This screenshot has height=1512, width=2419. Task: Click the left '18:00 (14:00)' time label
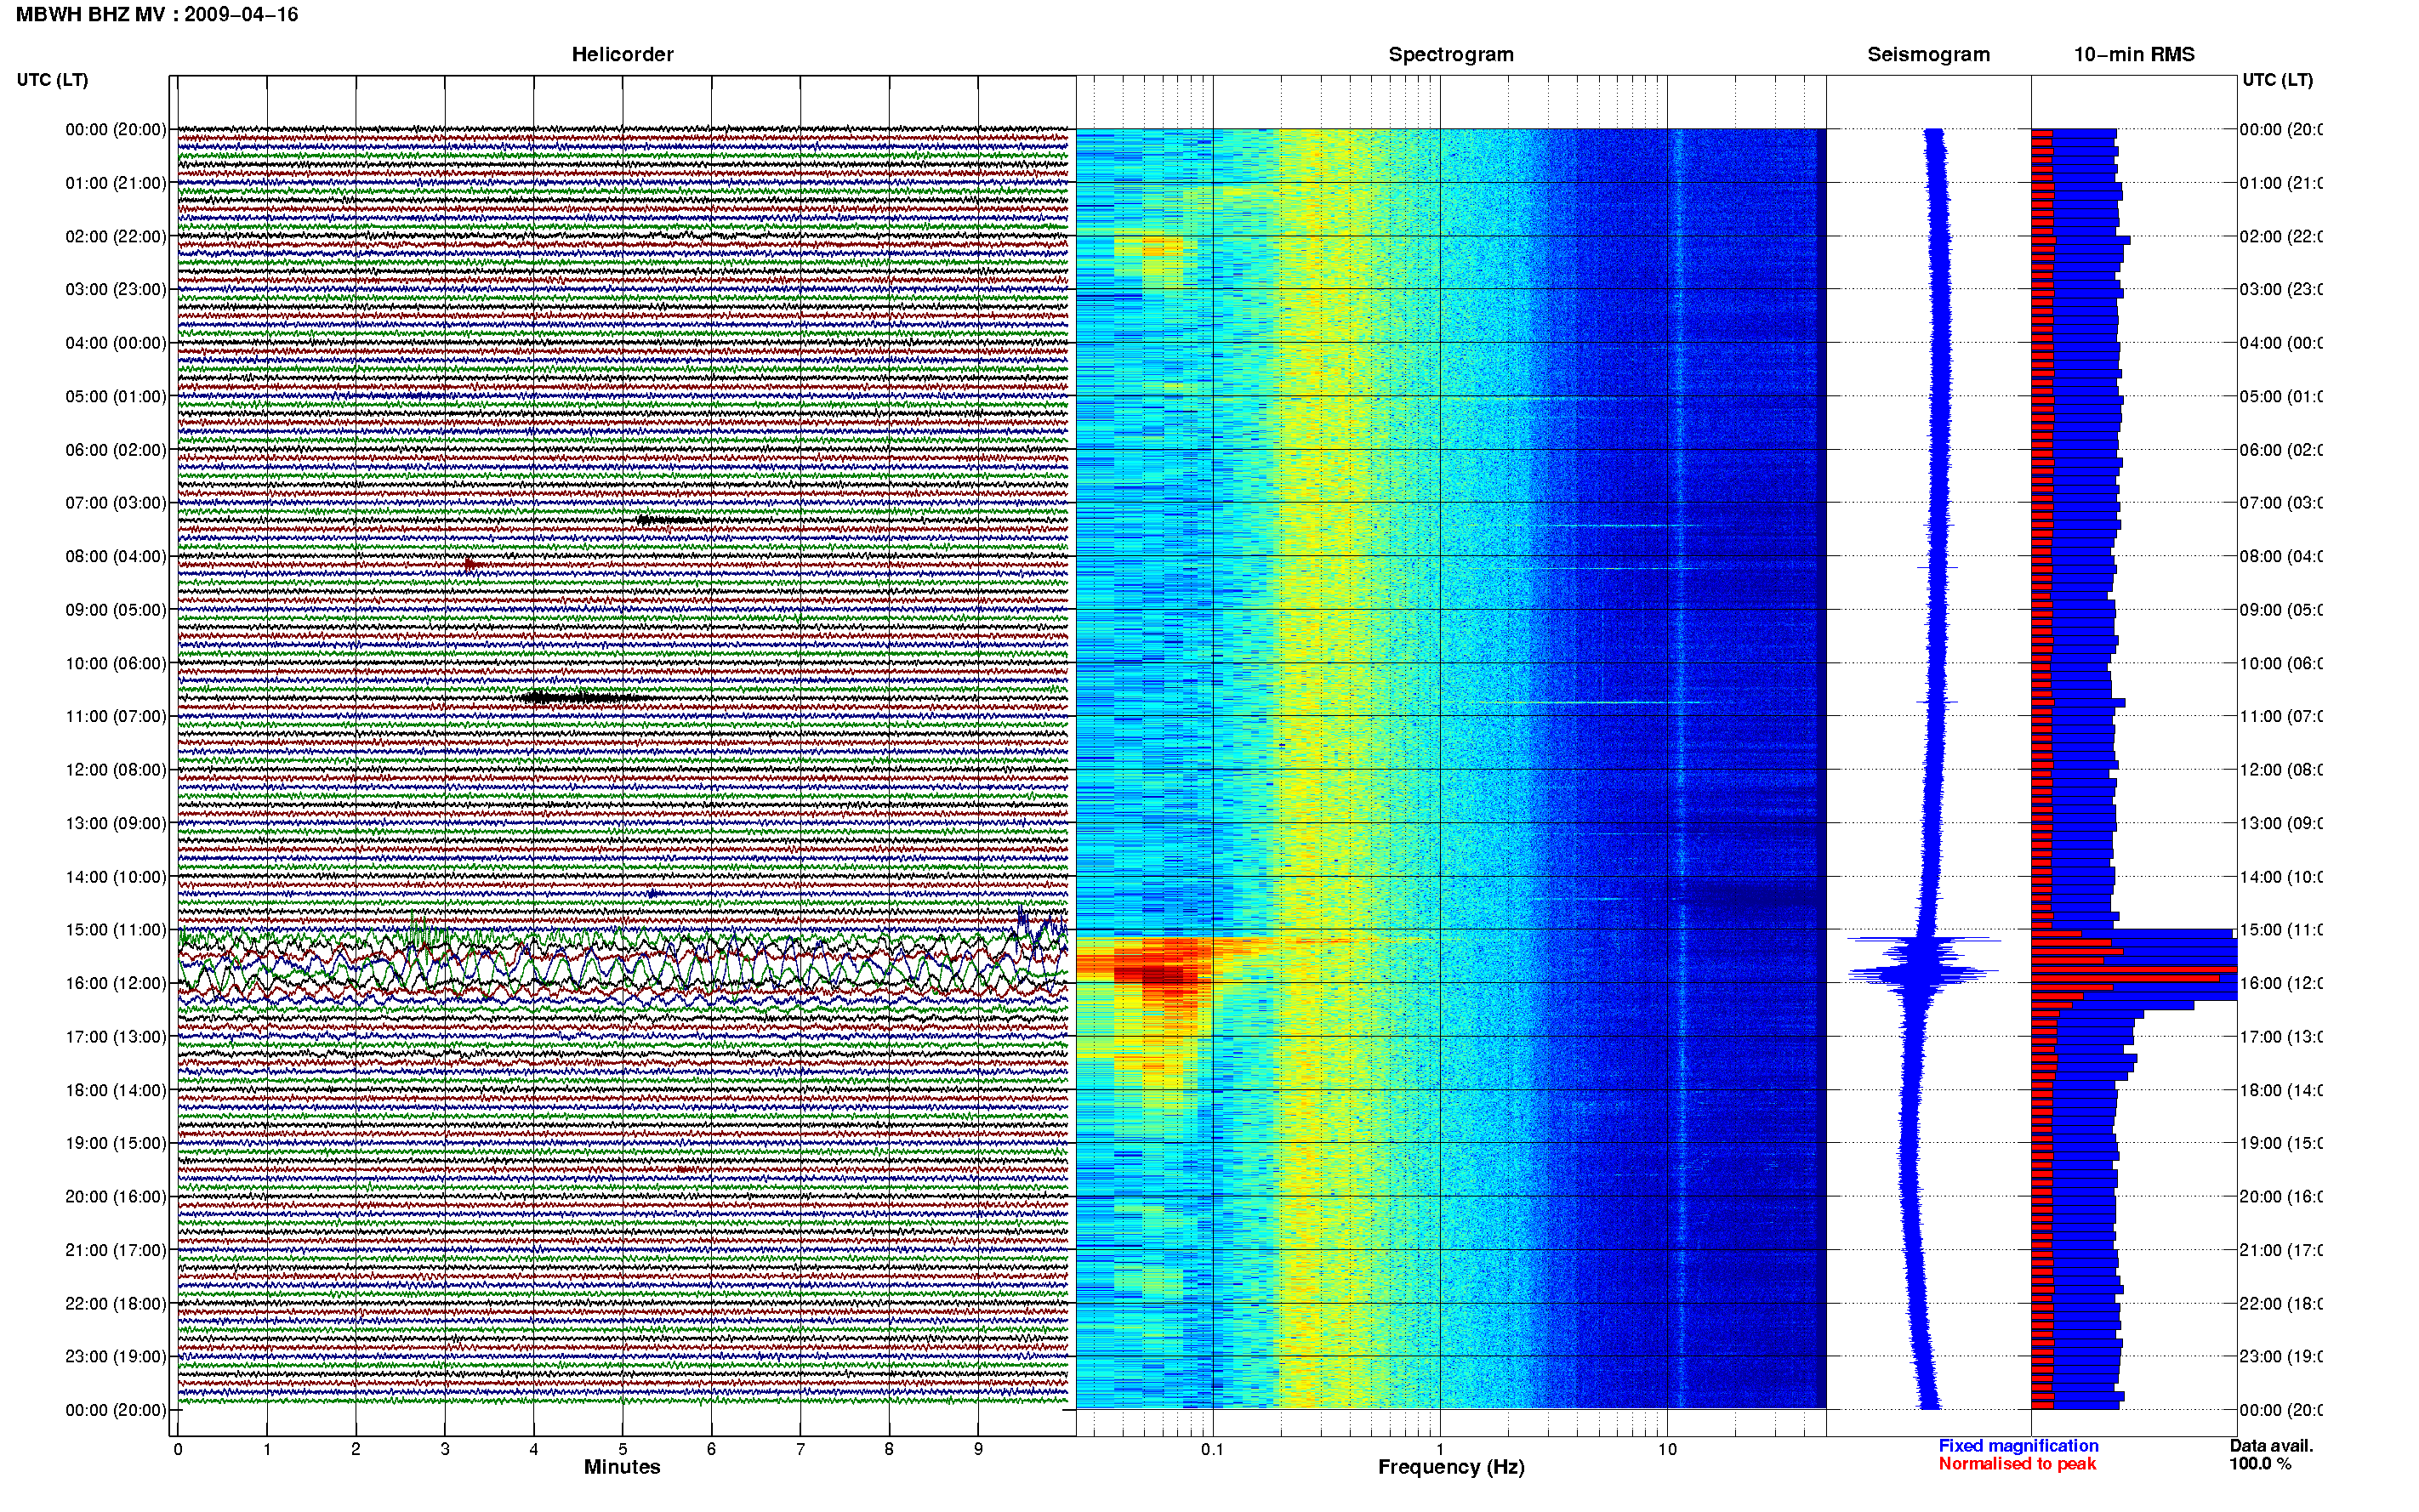tap(116, 1090)
